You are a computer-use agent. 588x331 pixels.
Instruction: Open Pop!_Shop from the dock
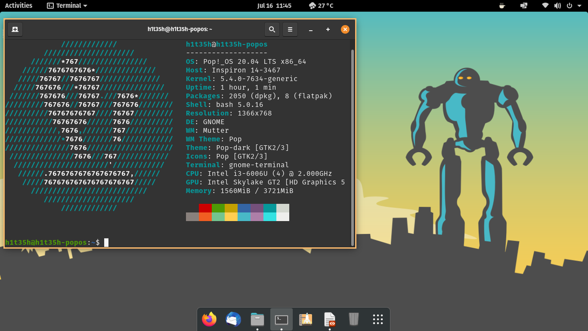[x=305, y=319]
